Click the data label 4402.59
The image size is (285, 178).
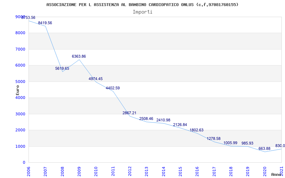point(113,88)
